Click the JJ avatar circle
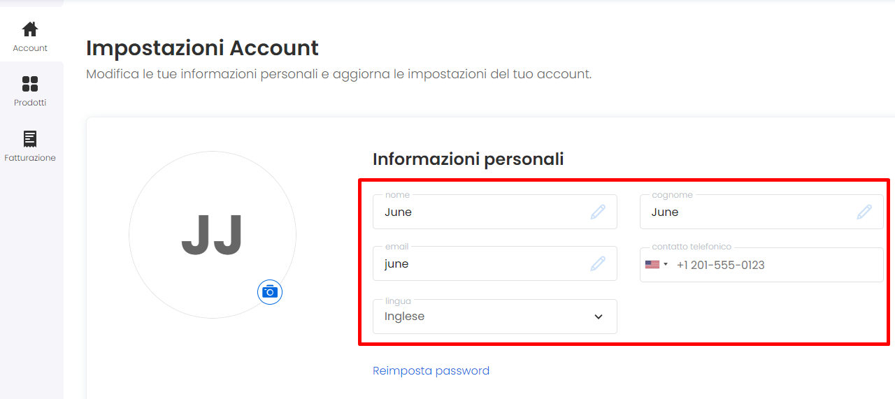The image size is (895, 399). (x=213, y=235)
